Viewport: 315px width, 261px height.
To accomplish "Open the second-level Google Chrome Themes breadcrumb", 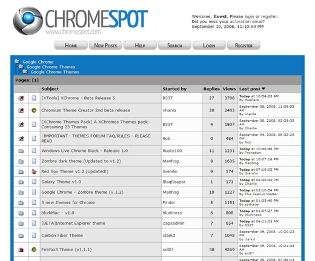I will click(x=51, y=67).
